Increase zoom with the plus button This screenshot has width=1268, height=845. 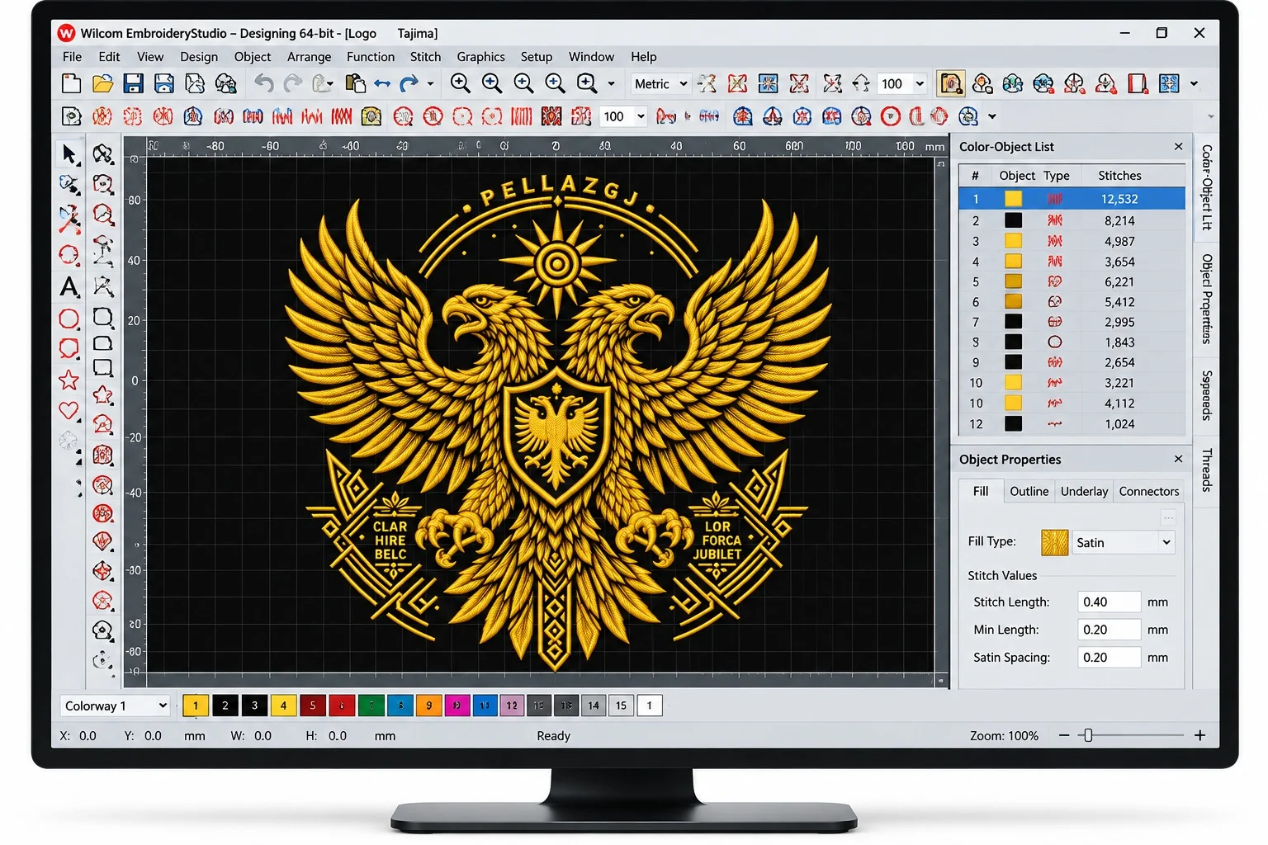1199,735
